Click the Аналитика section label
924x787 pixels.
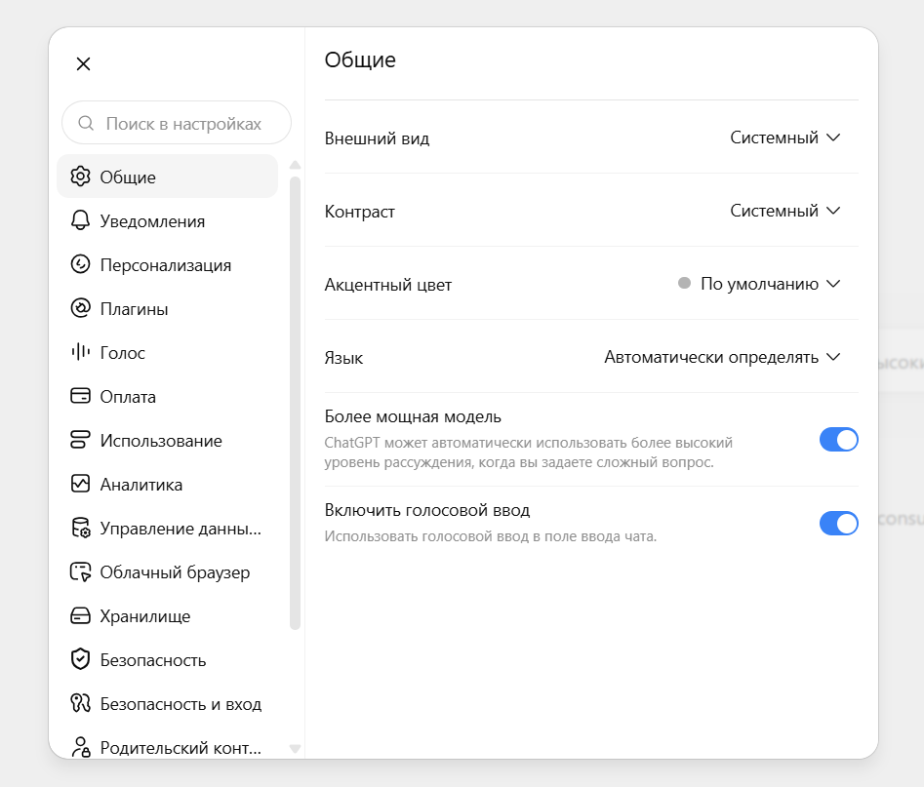coord(141,485)
